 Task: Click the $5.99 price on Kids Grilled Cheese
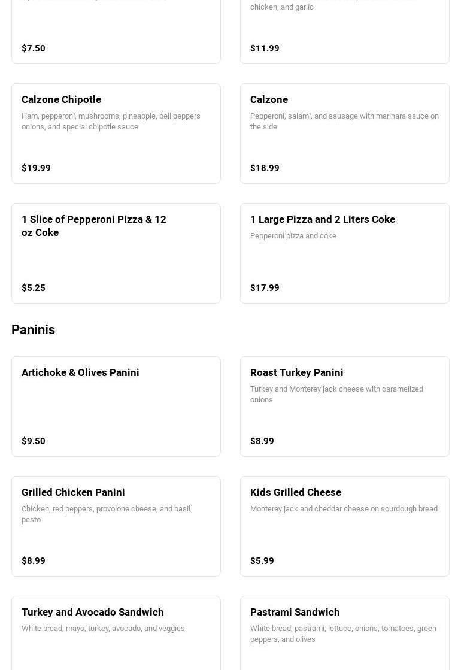(262, 560)
